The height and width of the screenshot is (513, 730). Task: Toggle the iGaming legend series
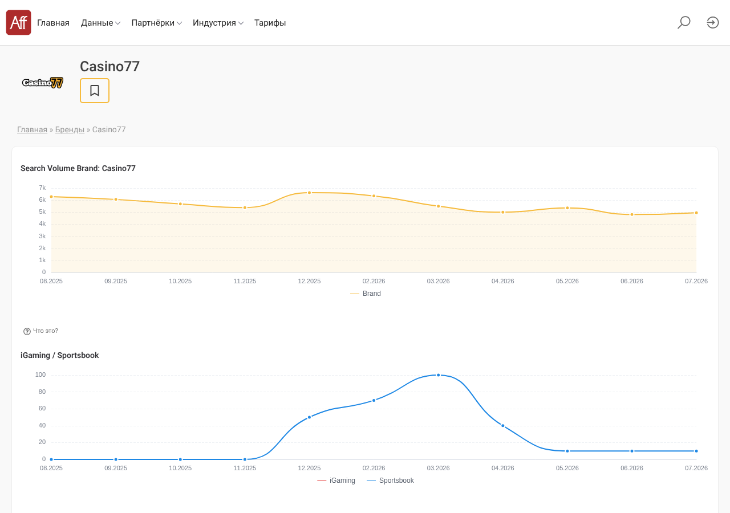point(336,481)
